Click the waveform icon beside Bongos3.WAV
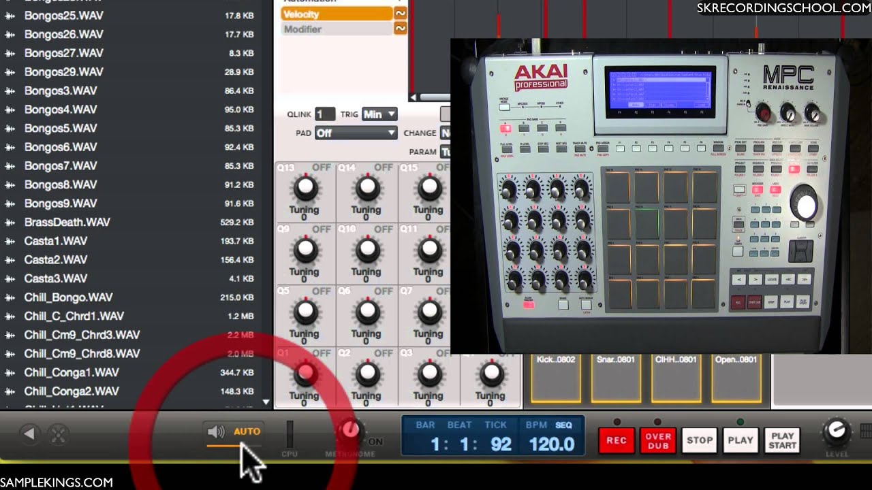Viewport: 872px width, 490px height. (10, 91)
